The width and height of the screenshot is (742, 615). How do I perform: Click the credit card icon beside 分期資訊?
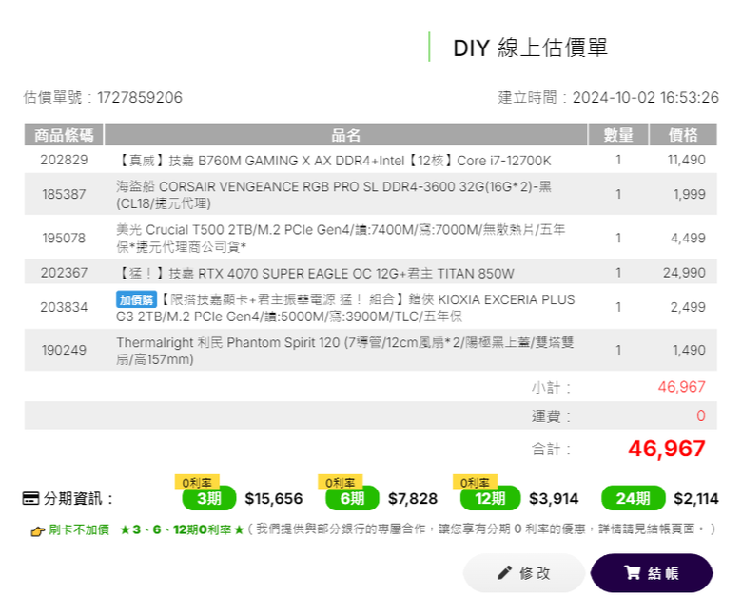tap(30, 498)
